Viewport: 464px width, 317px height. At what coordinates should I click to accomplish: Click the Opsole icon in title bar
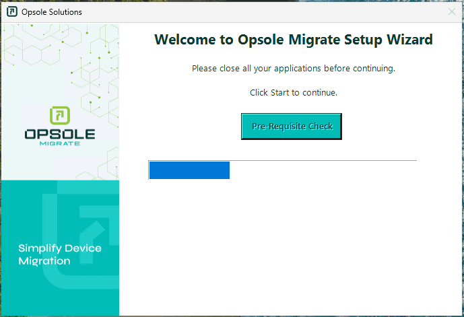click(11, 12)
